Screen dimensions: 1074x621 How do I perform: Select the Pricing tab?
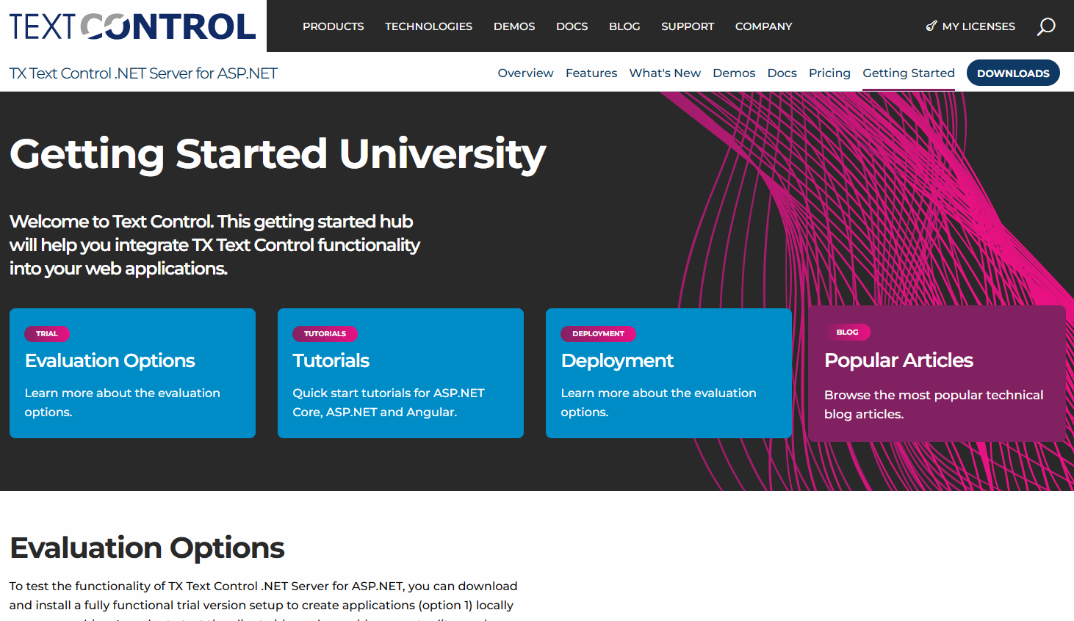click(x=829, y=73)
